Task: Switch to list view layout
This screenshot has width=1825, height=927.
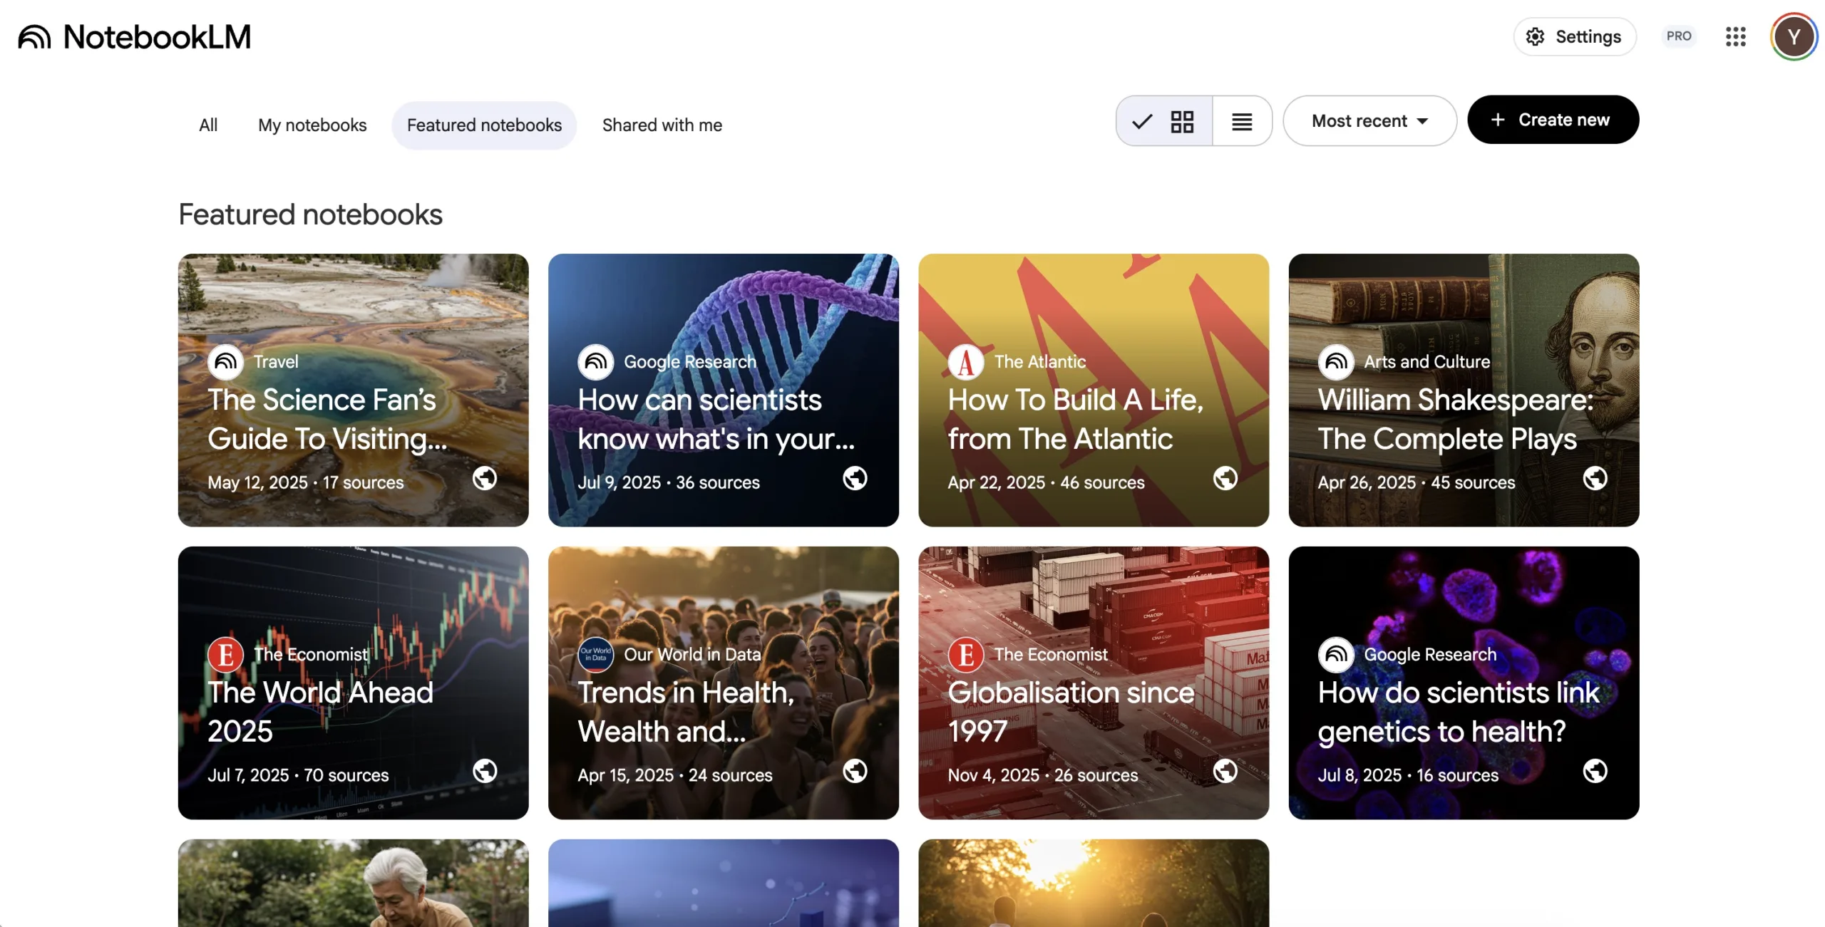Action: 1242,121
